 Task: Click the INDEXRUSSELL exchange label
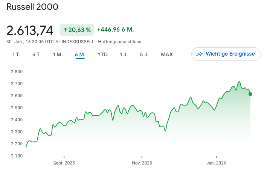click(78, 42)
